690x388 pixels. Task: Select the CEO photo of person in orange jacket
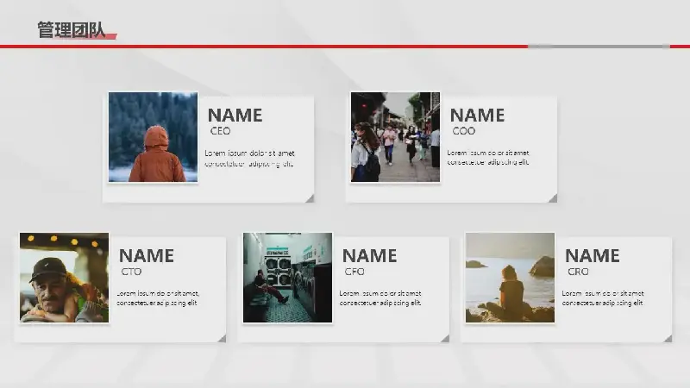click(153, 137)
